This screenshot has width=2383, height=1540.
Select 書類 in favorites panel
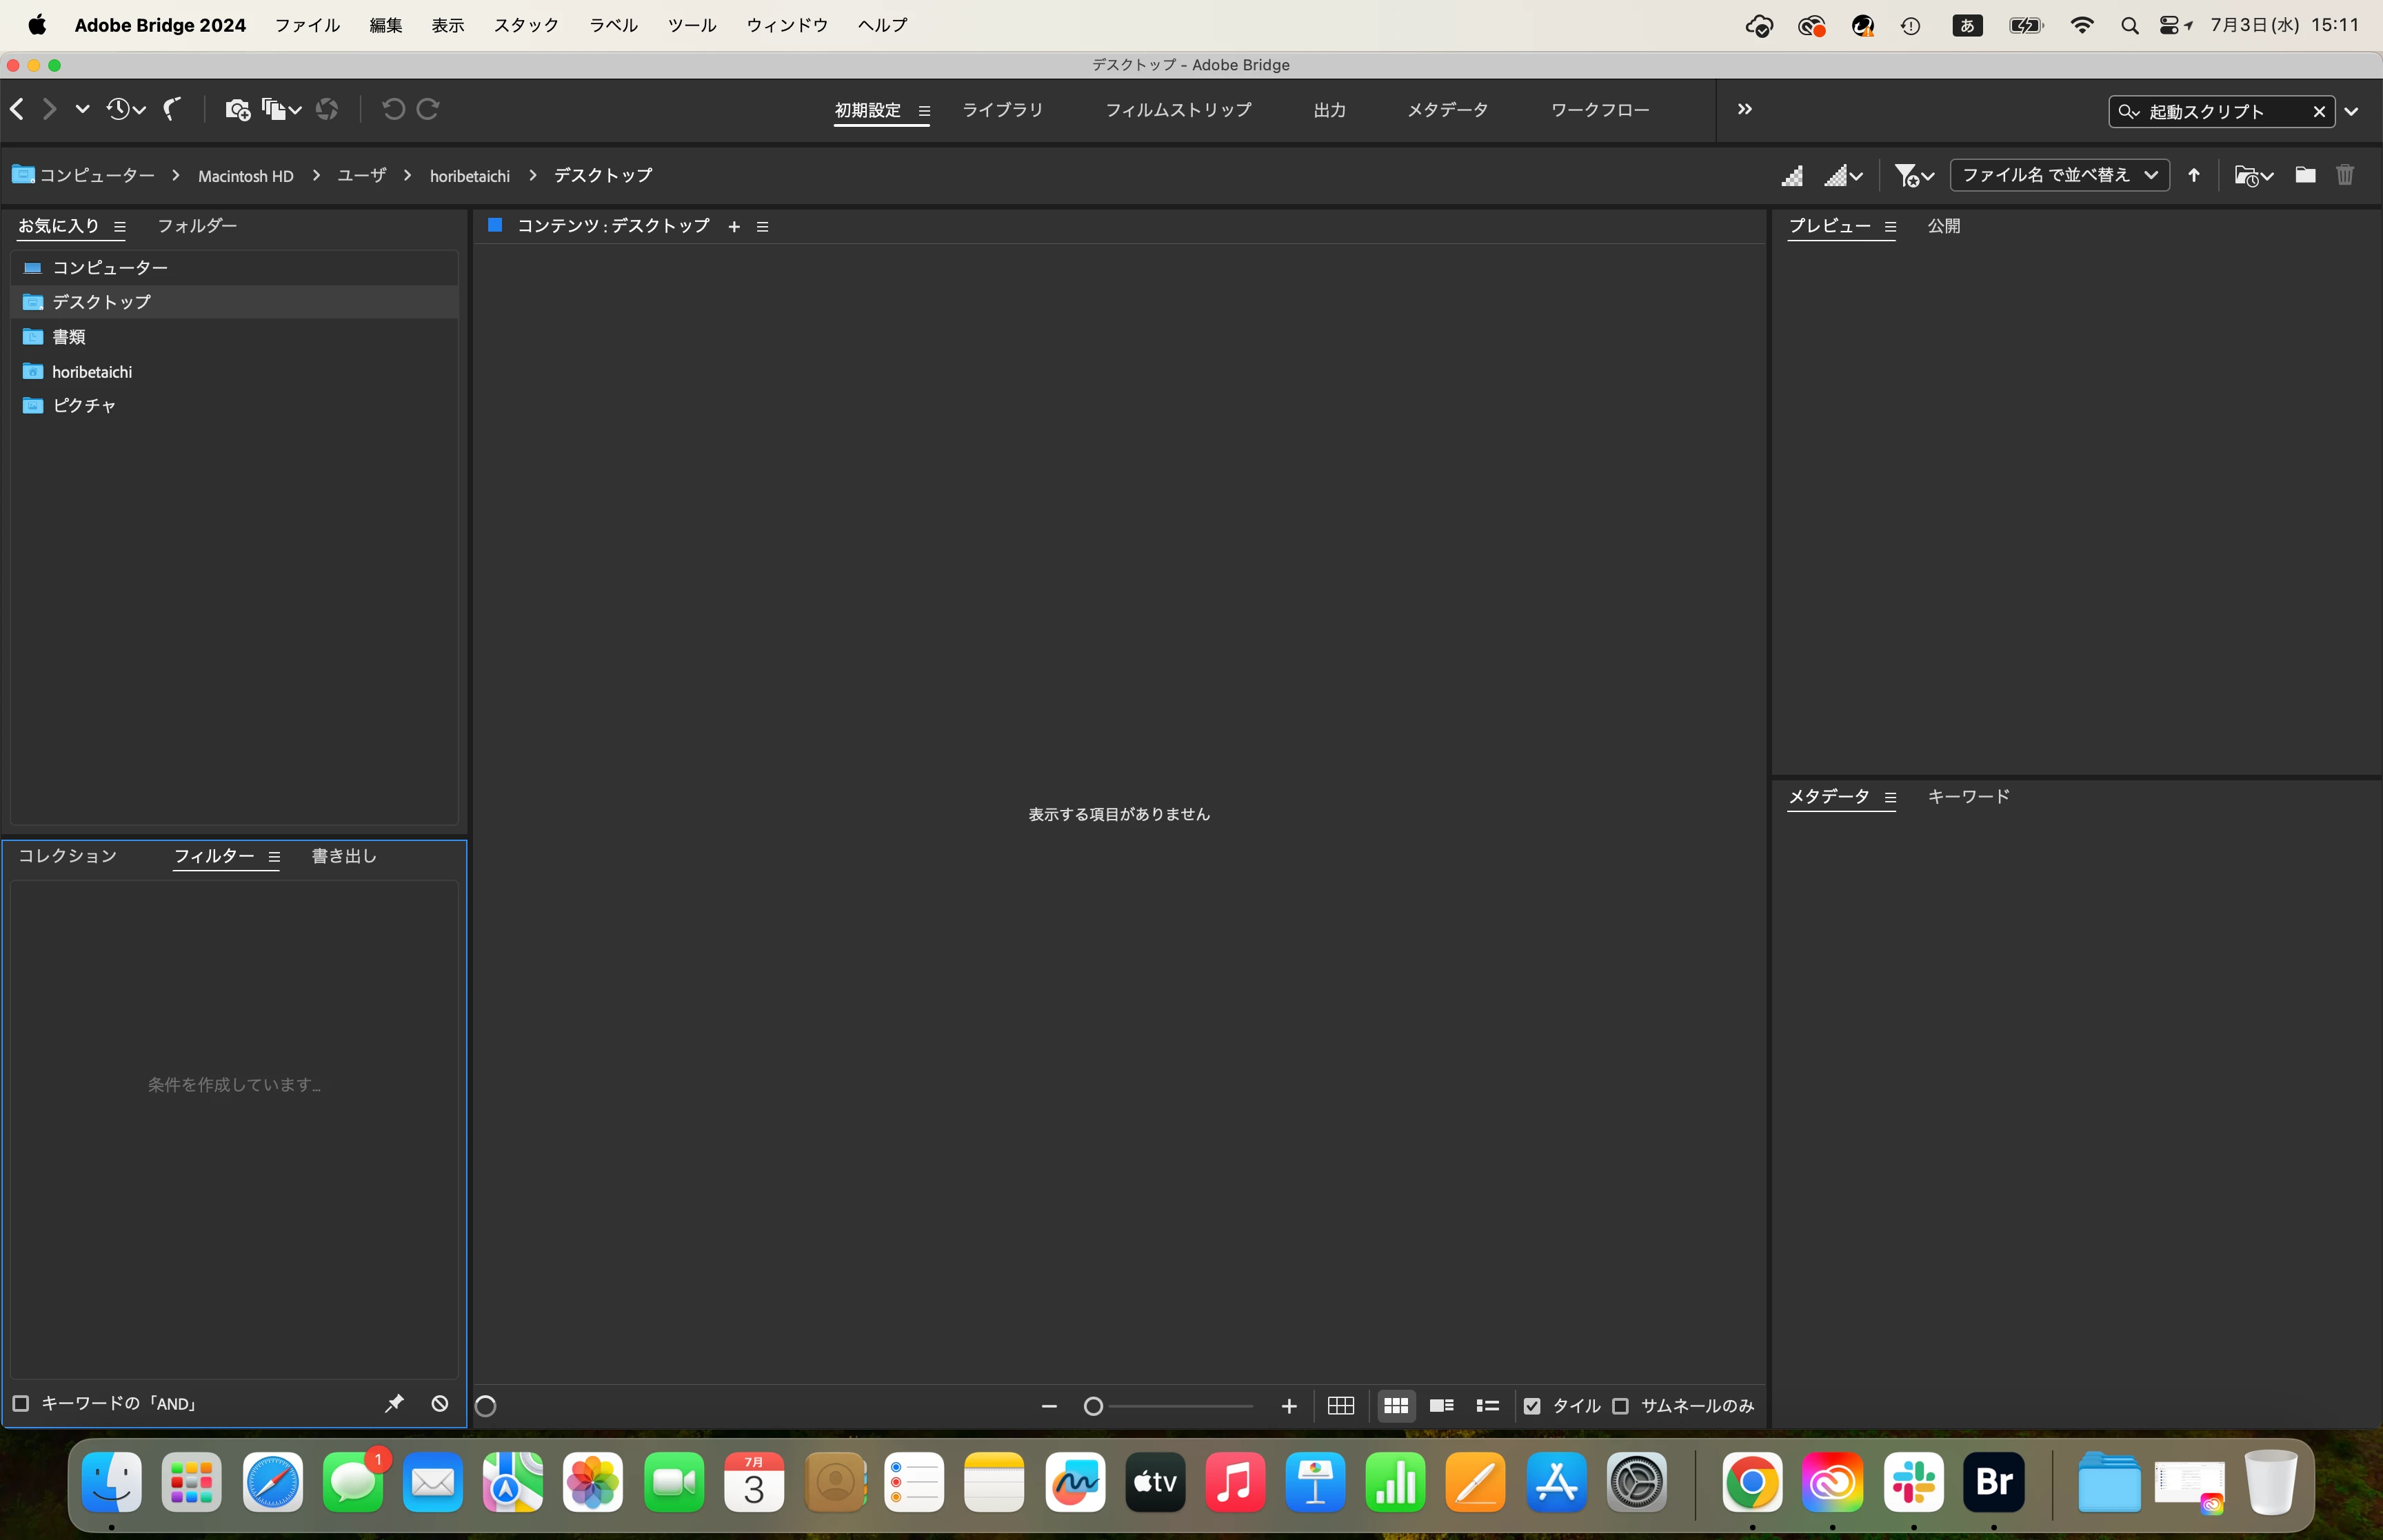point(68,337)
